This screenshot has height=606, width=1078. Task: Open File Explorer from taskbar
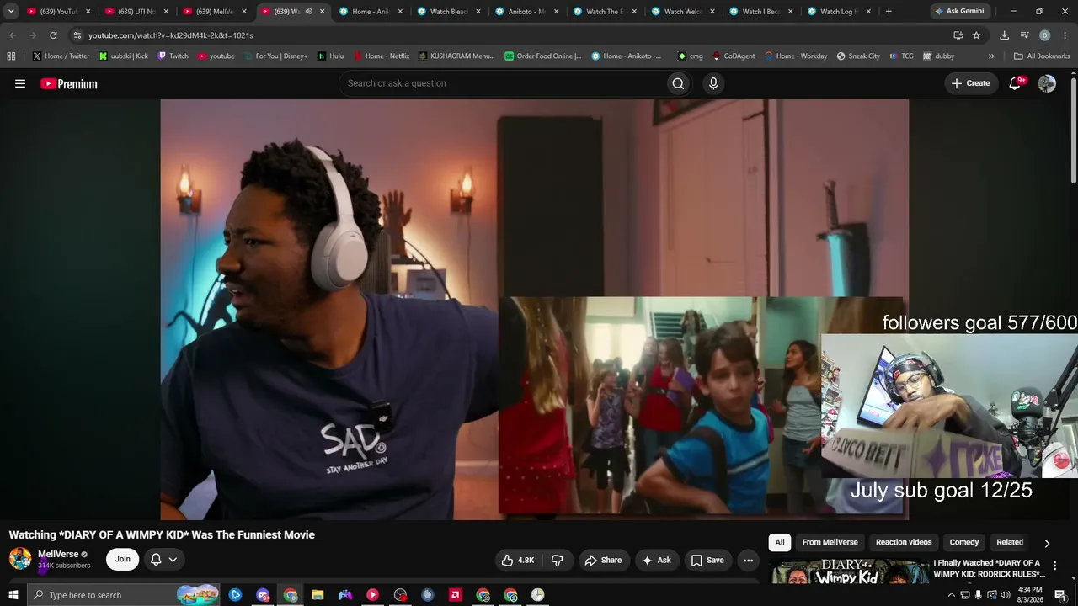coord(318,595)
